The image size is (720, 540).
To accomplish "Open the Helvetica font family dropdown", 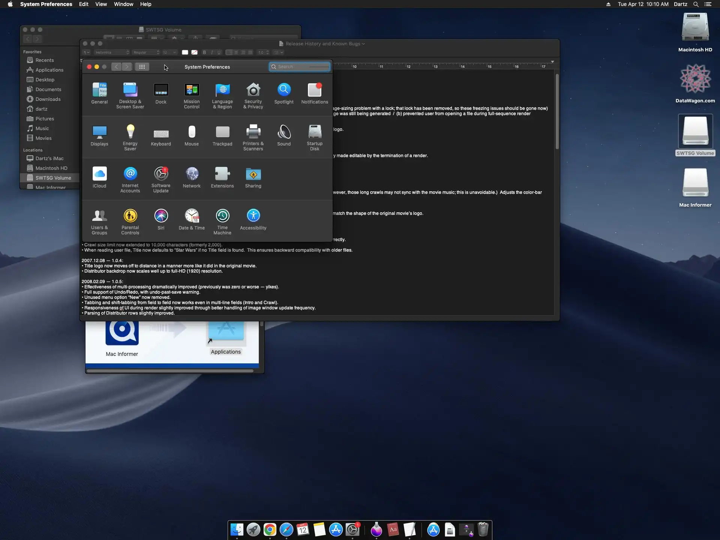I will 112,52.
